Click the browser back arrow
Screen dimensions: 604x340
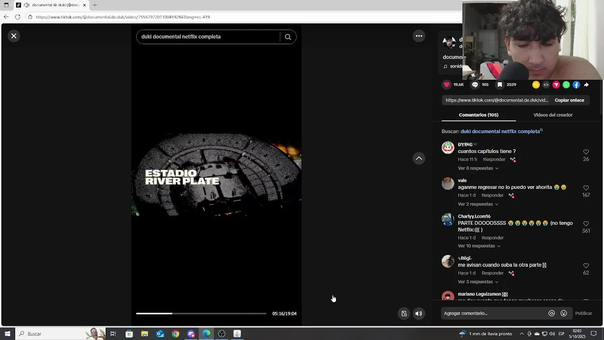click(6, 17)
